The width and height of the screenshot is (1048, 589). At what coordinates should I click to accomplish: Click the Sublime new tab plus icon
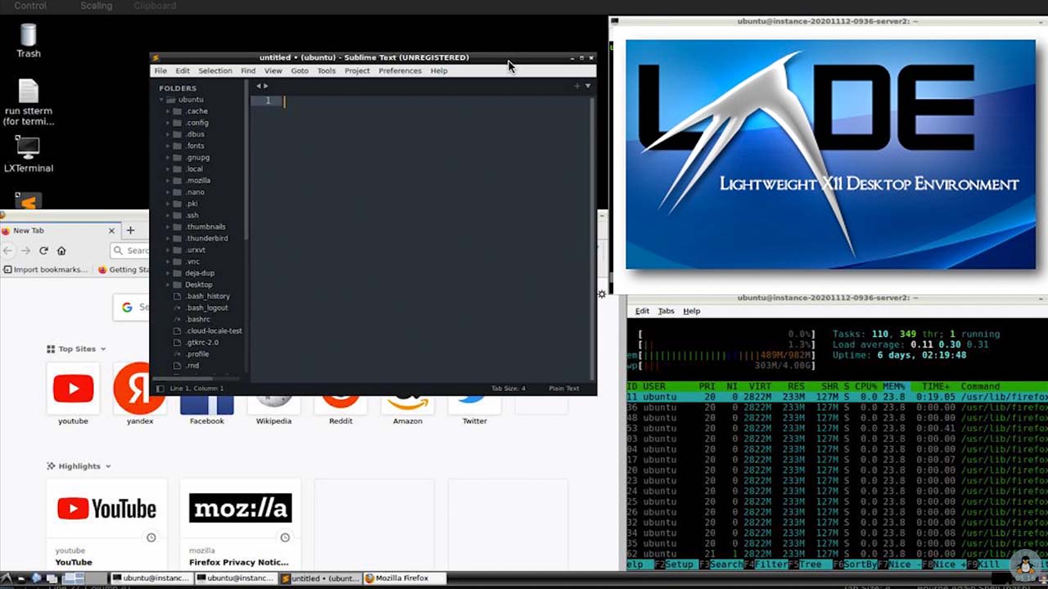tap(576, 86)
